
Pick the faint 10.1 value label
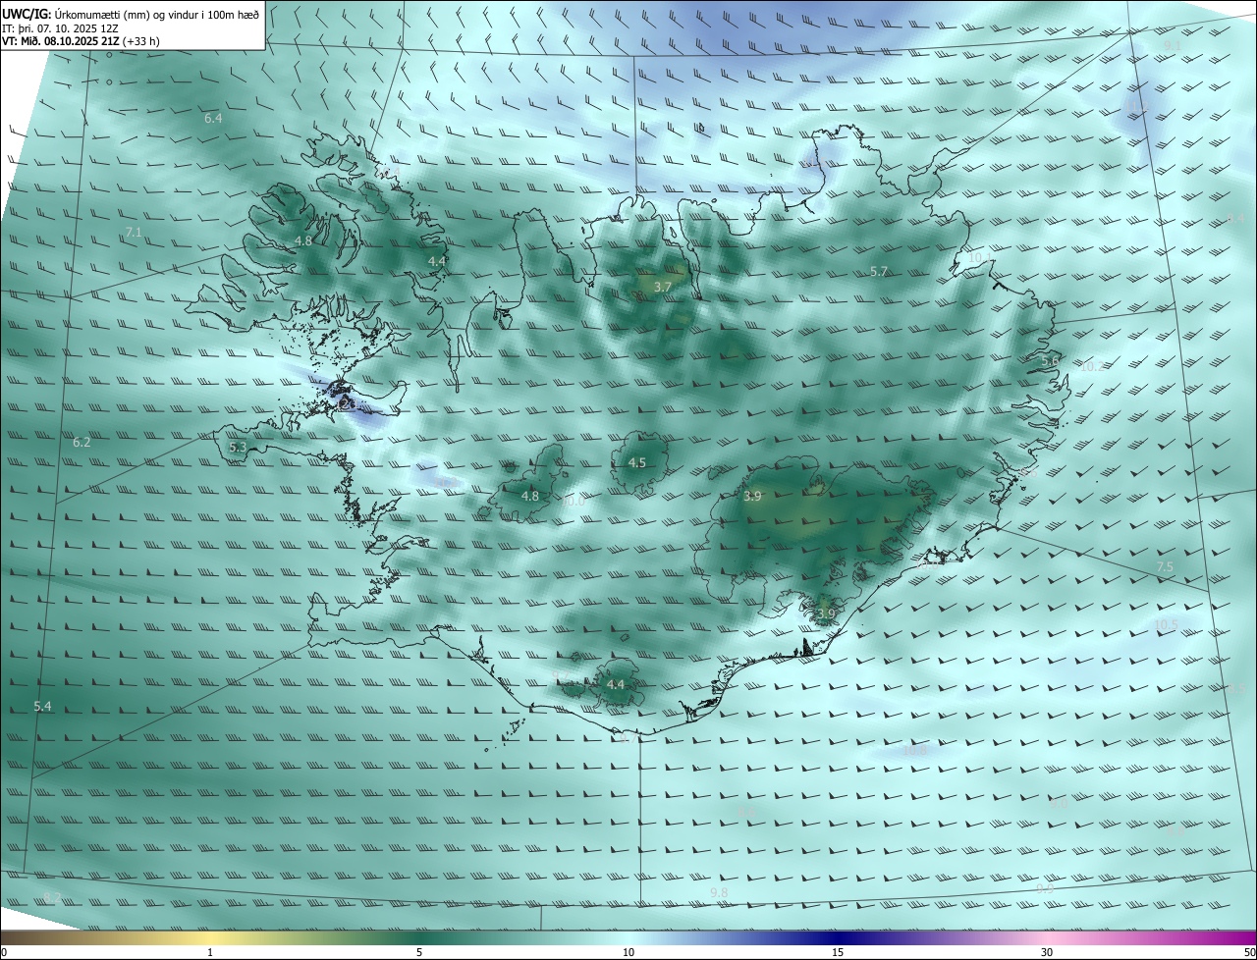[980, 257]
